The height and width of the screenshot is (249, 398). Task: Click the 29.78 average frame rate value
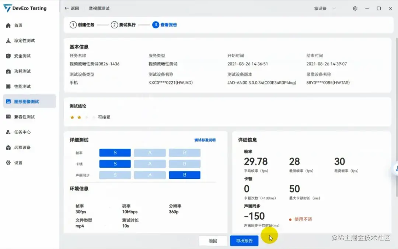click(256, 161)
